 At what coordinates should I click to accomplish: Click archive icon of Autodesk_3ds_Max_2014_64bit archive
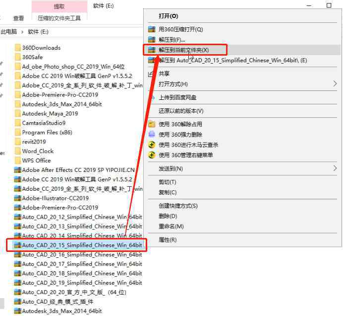tap(17, 311)
